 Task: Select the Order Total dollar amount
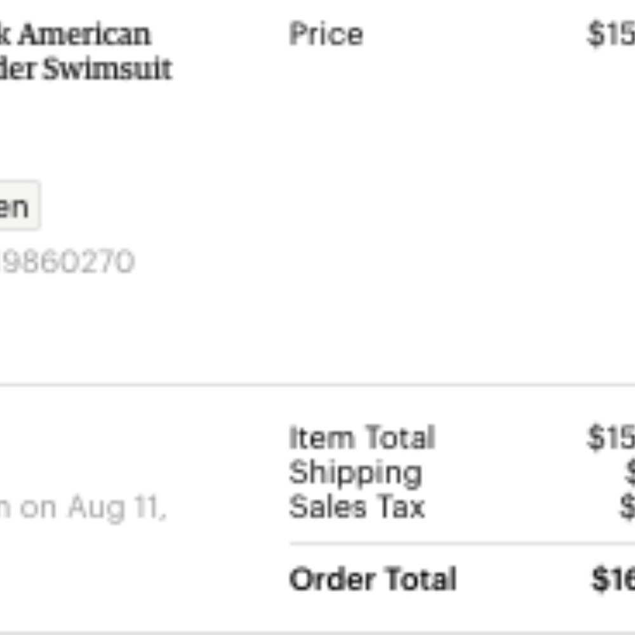613,579
